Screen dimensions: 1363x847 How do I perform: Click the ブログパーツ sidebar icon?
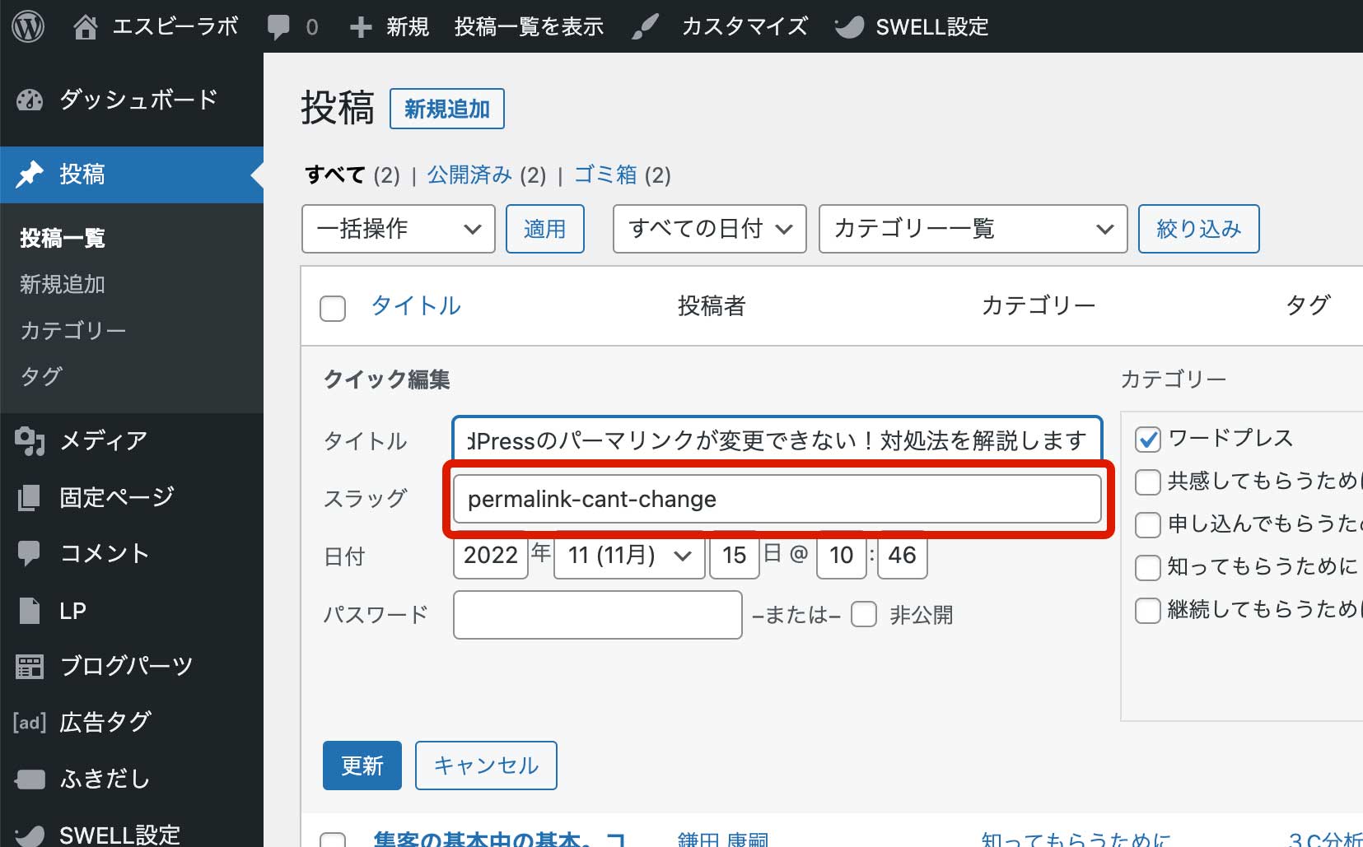pyautogui.click(x=30, y=665)
